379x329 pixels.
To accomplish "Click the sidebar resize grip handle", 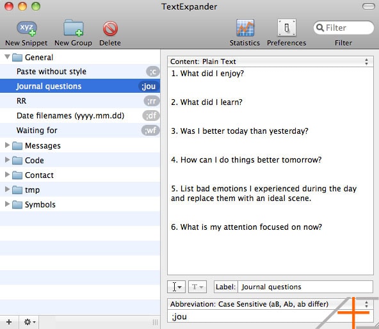I will click(x=155, y=322).
